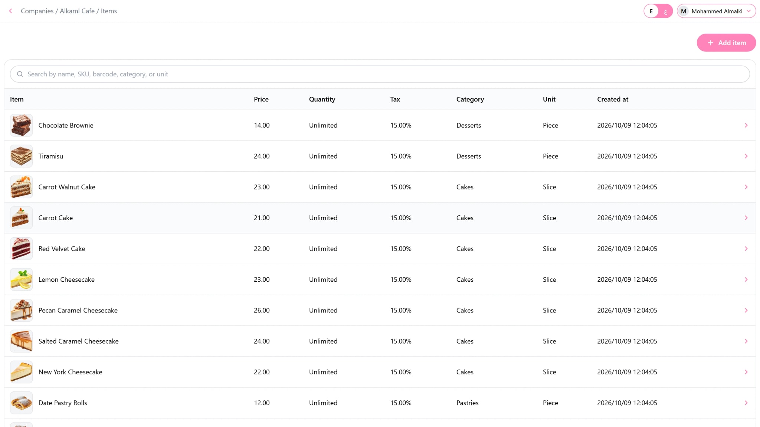Open Salted Caramel Cheesecake row chevron

coord(746,341)
